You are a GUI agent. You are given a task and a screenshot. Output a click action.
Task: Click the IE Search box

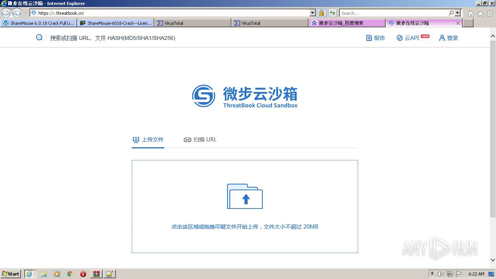point(393,13)
